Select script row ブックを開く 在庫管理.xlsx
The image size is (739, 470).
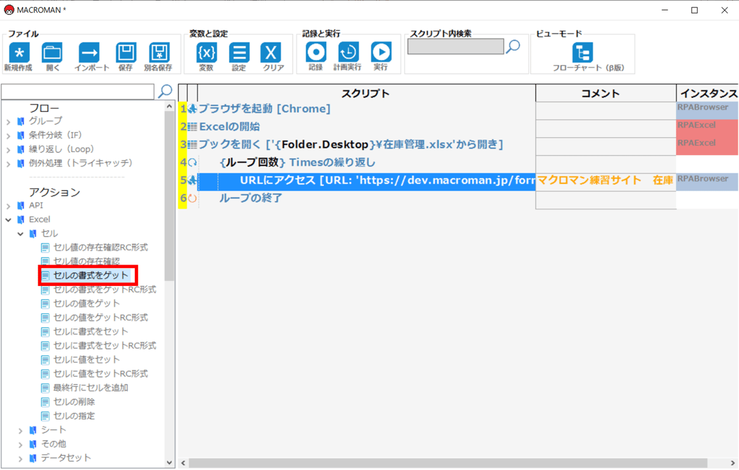(366, 145)
